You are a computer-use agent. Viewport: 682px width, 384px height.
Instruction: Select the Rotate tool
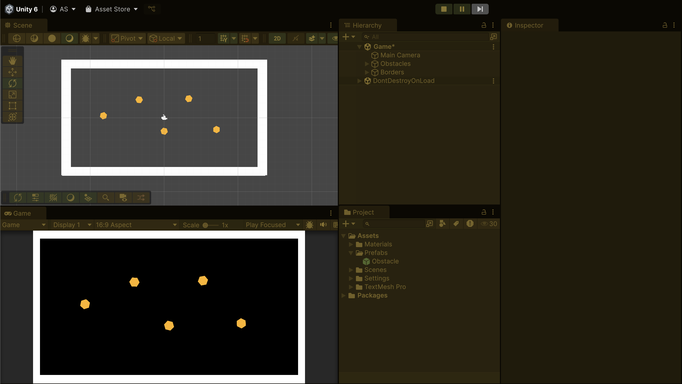coord(12,83)
